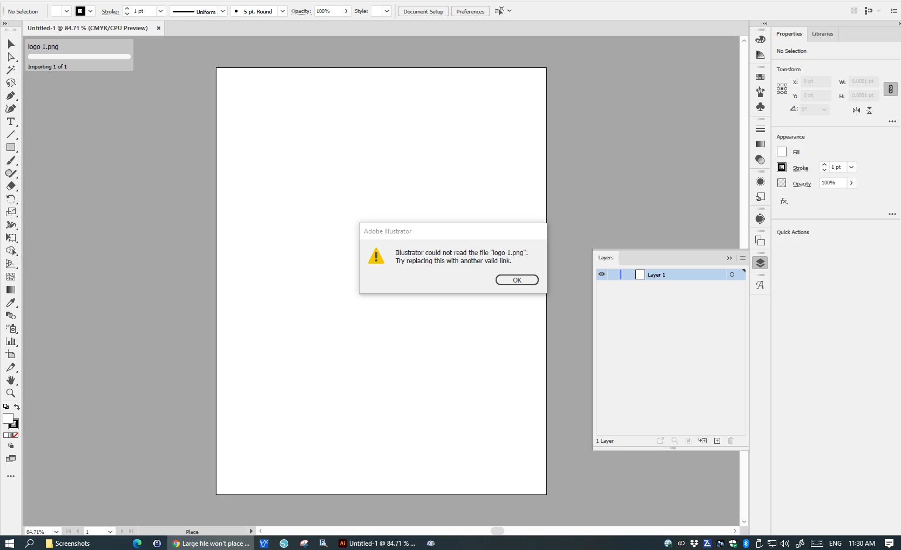
Task: Select the Rotate tool
Action: [11, 200]
